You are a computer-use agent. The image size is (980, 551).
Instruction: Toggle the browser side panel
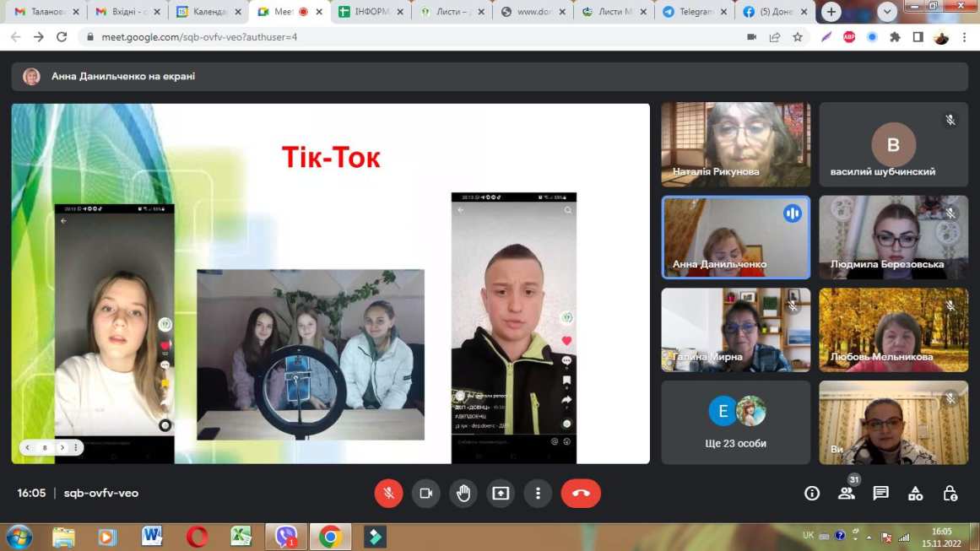click(x=918, y=37)
